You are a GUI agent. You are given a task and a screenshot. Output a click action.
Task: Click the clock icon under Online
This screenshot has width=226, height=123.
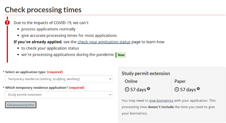(127, 90)
